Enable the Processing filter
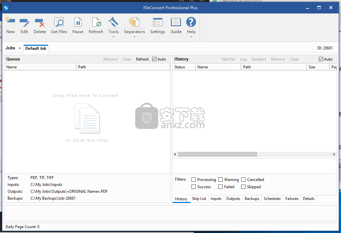The image size is (341, 233). (193, 179)
